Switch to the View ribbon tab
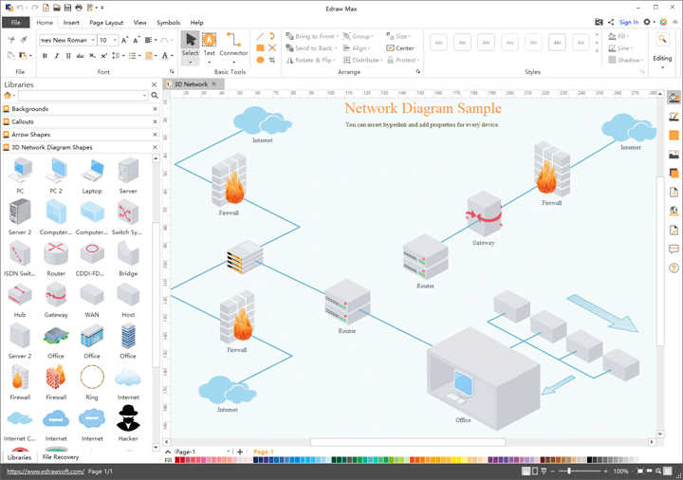This screenshot has width=683, height=480. pos(139,22)
